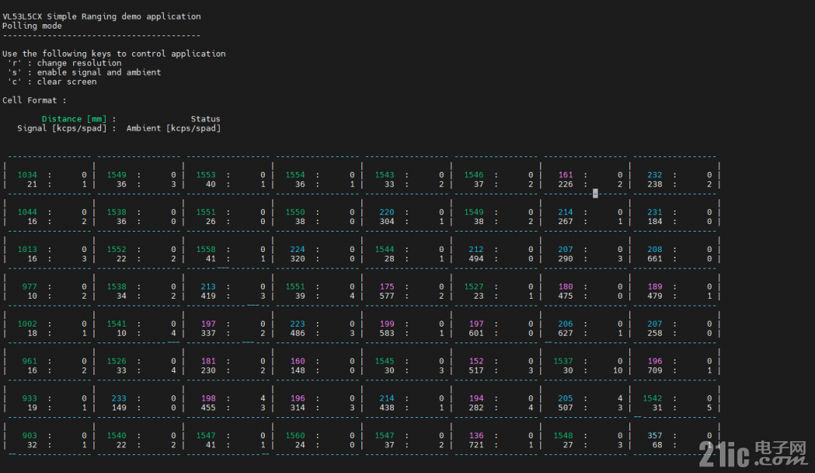Click the blue distance value 220
Image resolution: width=815 pixels, height=473 pixels.
(386, 213)
